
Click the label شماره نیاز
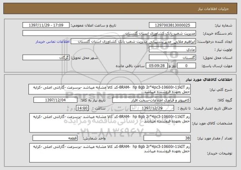[223, 25]
